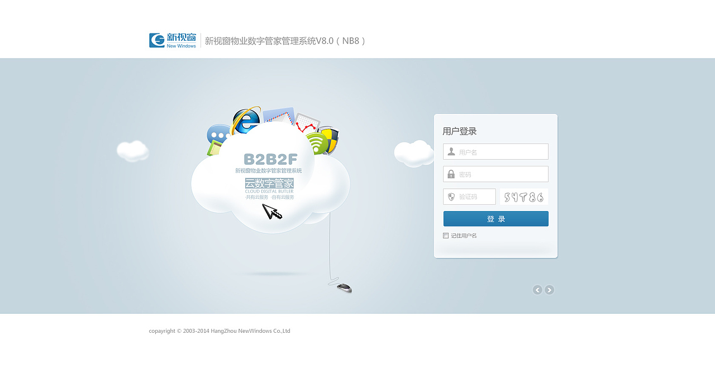Click the black arrow cursor graphic on cloud
The height and width of the screenshot is (383, 715).
pos(272,212)
